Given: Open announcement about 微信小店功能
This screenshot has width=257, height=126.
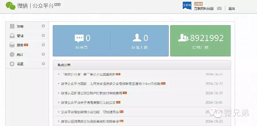Looking at the screenshot, I should coord(90,112).
